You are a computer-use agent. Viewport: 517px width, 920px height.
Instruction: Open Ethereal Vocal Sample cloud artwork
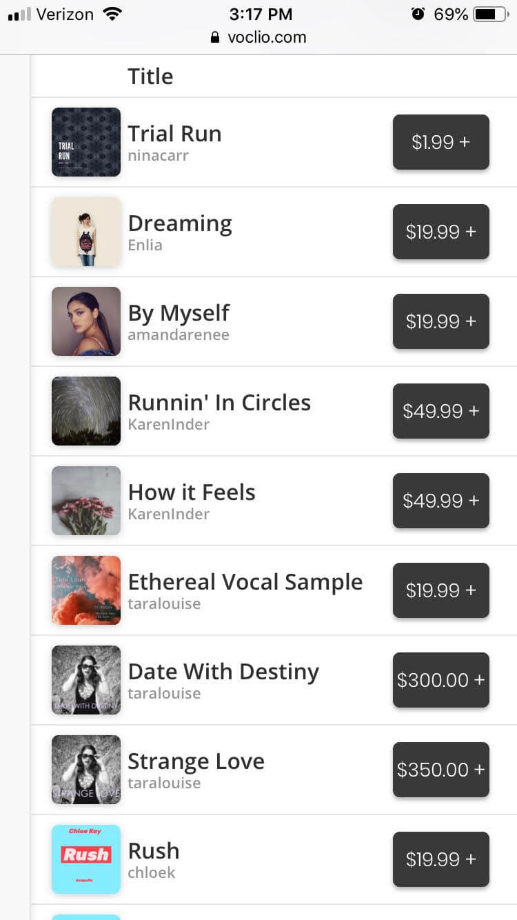86,590
